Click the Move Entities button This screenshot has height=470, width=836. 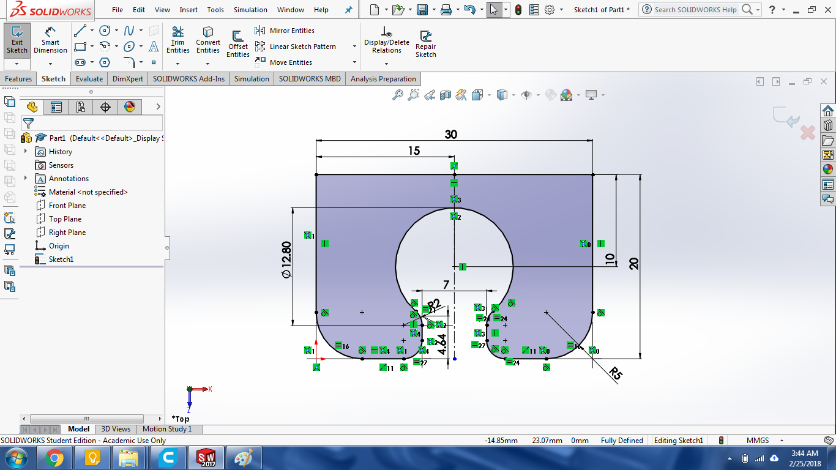(283, 62)
